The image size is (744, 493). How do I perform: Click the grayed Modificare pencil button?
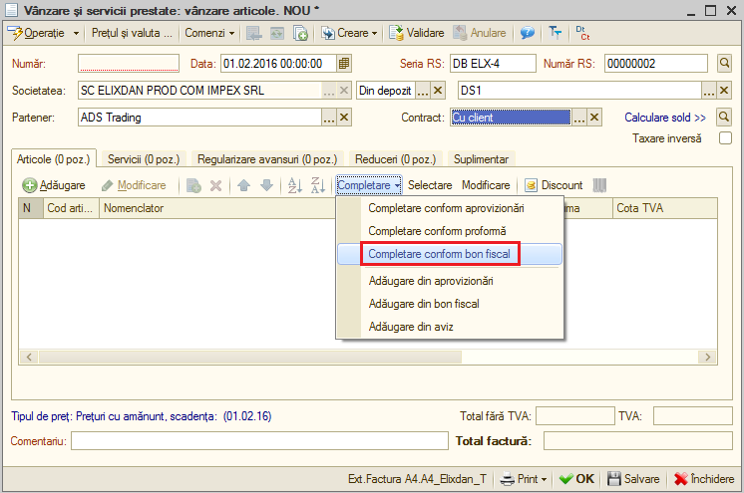tap(135, 185)
